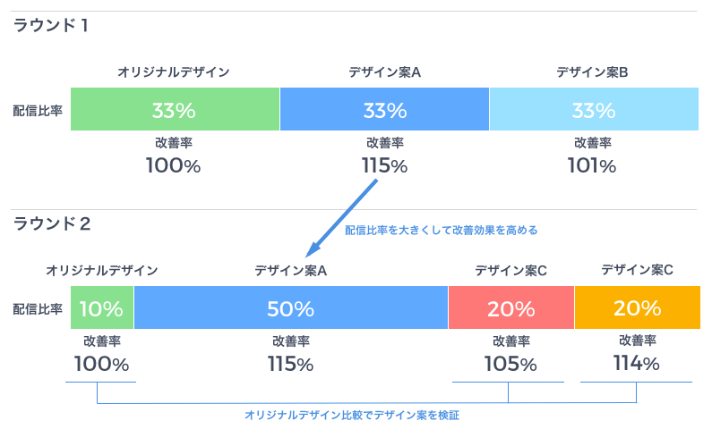Click the text 配信比率を大きくして改善効果を高める

pos(441,231)
